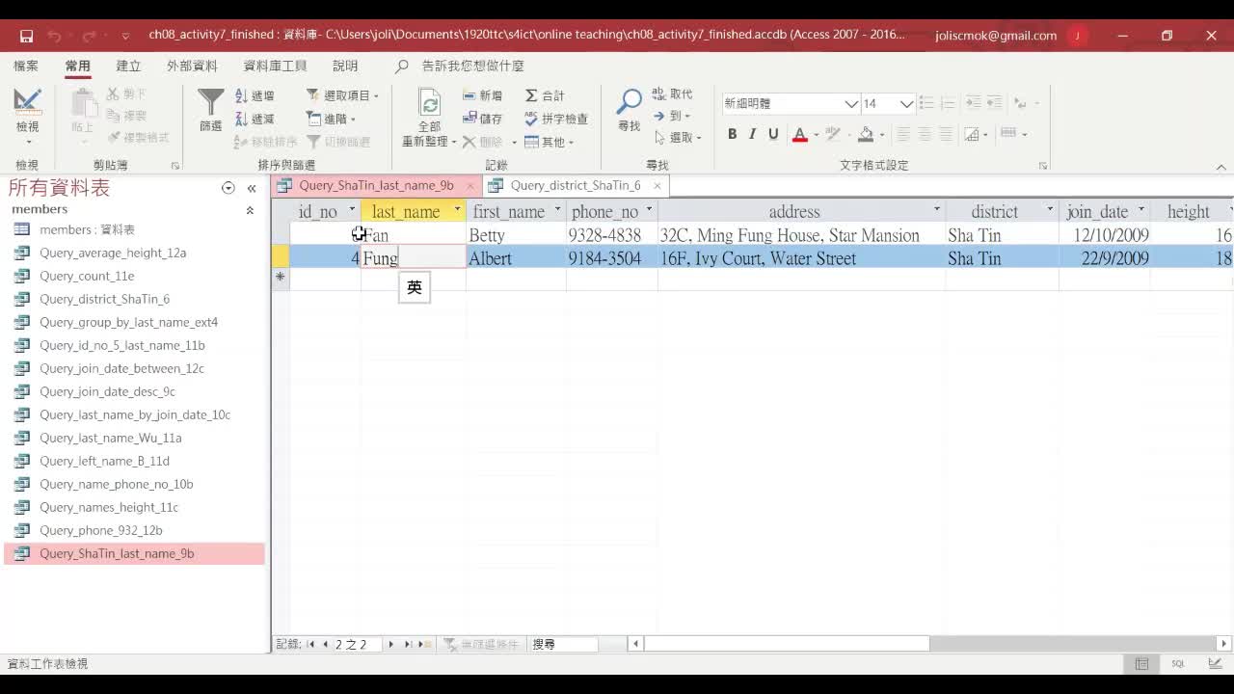The width and height of the screenshot is (1234, 694).
Task: Sort ascending with the 遞增 button
Action: 255,95
